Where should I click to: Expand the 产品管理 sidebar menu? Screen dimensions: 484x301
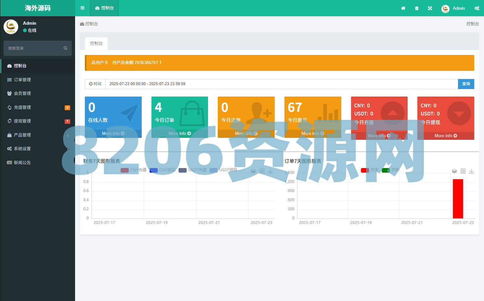pyautogui.click(x=22, y=135)
